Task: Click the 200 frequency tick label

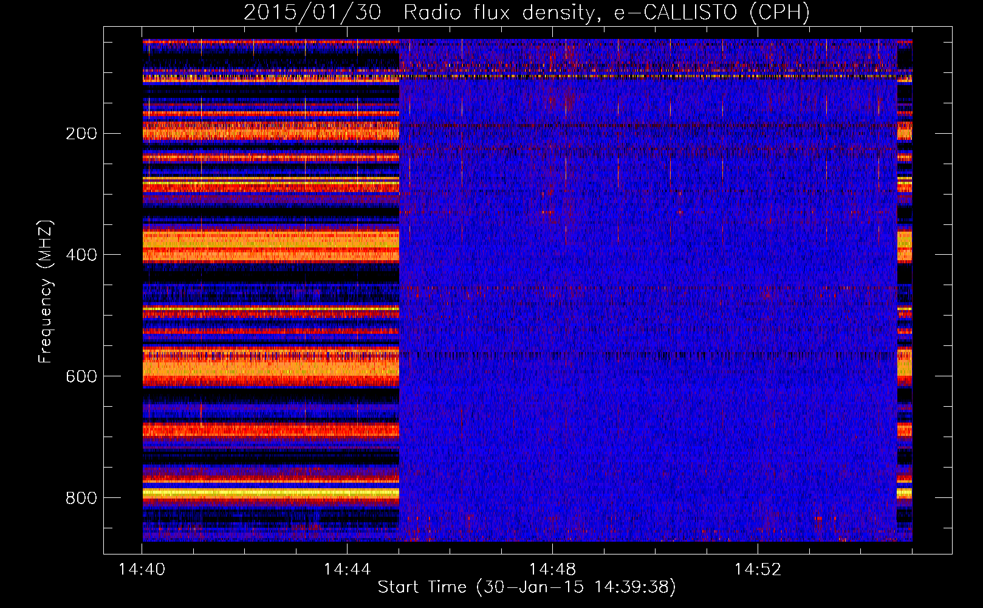Action: (x=81, y=134)
